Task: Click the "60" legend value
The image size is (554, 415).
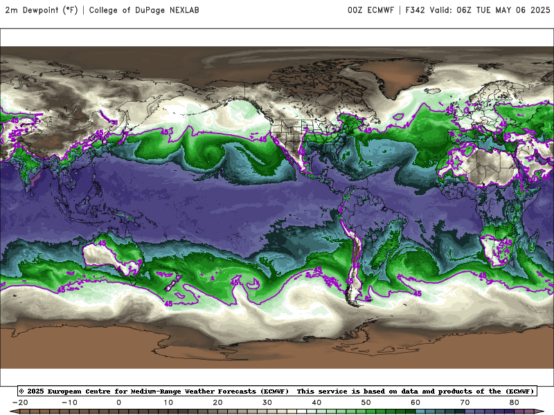Action: tap(415, 403)
